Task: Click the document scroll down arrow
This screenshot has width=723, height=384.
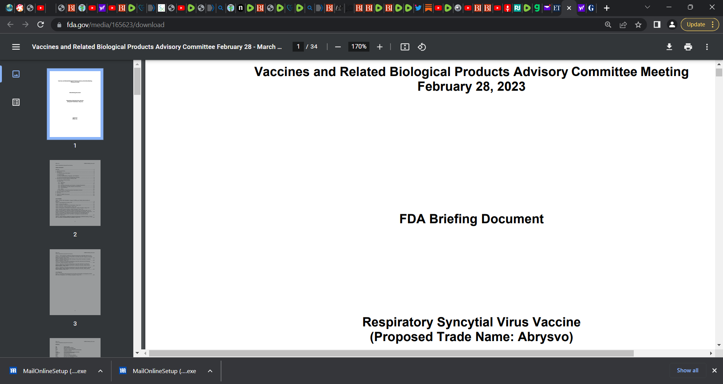Action: (x=719, y=345)
